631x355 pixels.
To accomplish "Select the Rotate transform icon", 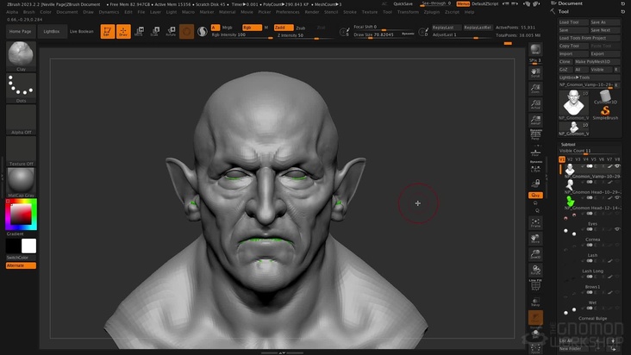I will click(171, 31).
